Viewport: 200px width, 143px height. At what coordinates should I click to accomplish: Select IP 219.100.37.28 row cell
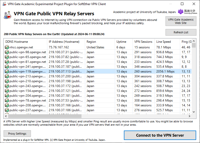click(66, 62)
